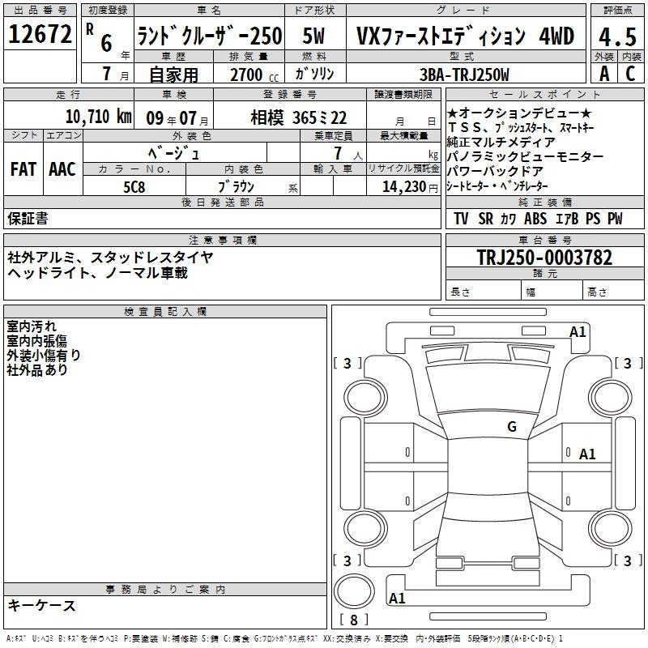Click the spare tire circle in diagram
The height and width of the screenshot is (648, 648).
click(x=353, y=593)
